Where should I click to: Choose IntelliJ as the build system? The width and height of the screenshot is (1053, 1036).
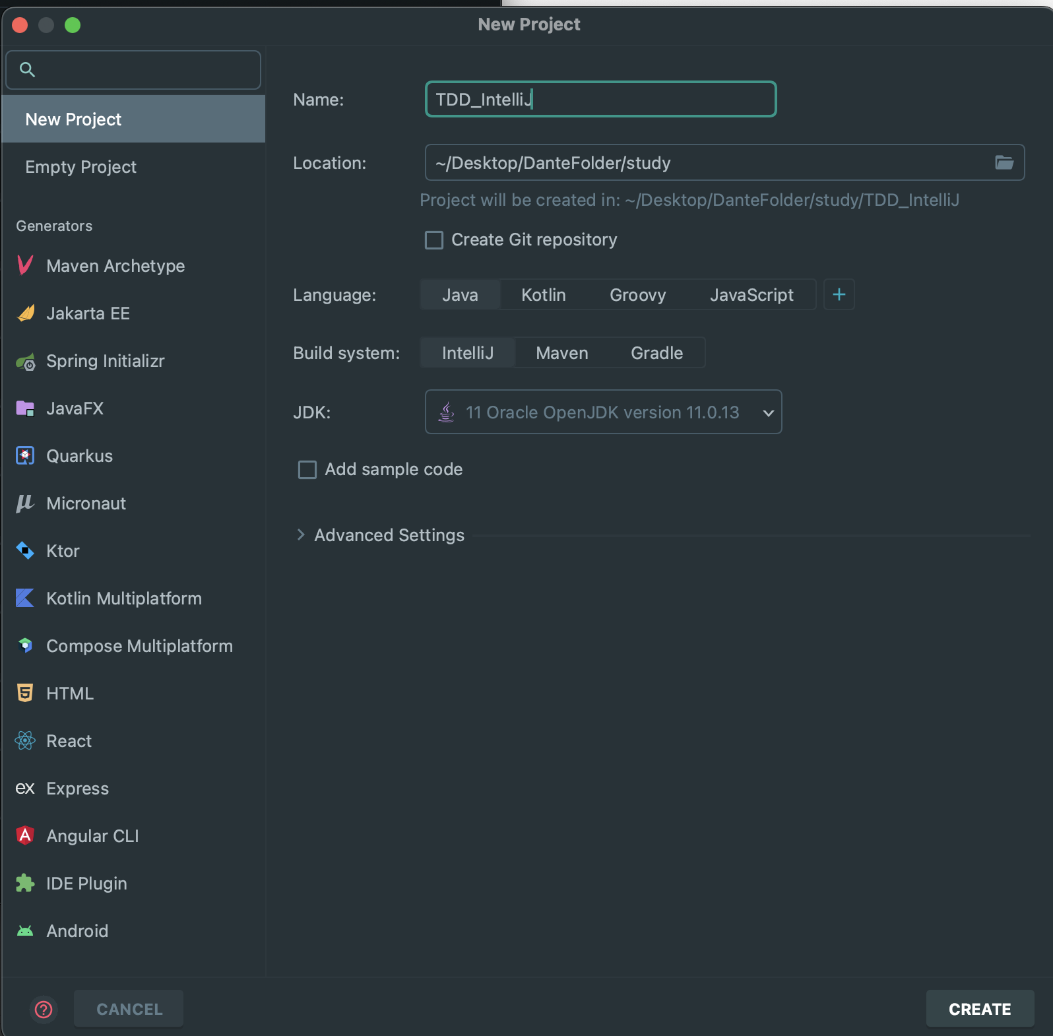[468, 352]
